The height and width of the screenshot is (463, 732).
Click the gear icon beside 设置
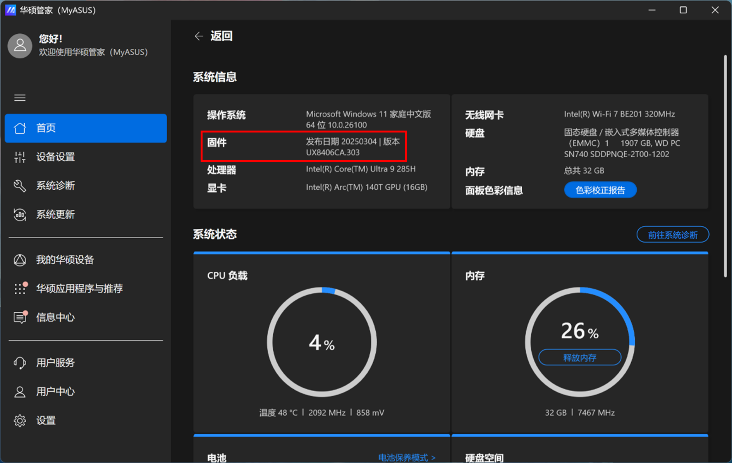20,420
